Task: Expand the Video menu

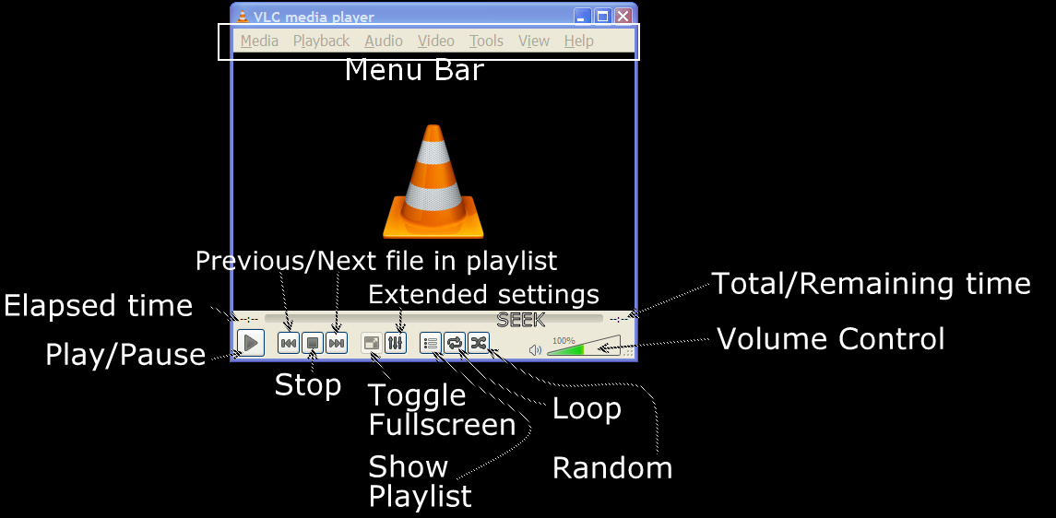Action: pyautogui.click(x=435, y=41)
